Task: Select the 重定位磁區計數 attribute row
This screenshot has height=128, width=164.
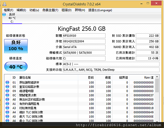Action: point(80,87)
